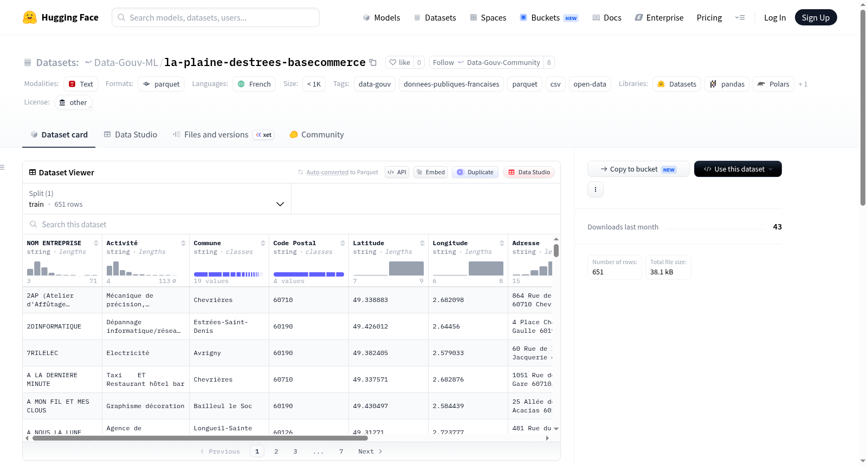Select the French language tag
The width and height of the screenshot is (867, 466).
point(254,84)
